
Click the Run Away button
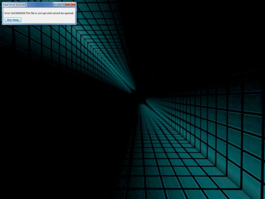(13, 20)
